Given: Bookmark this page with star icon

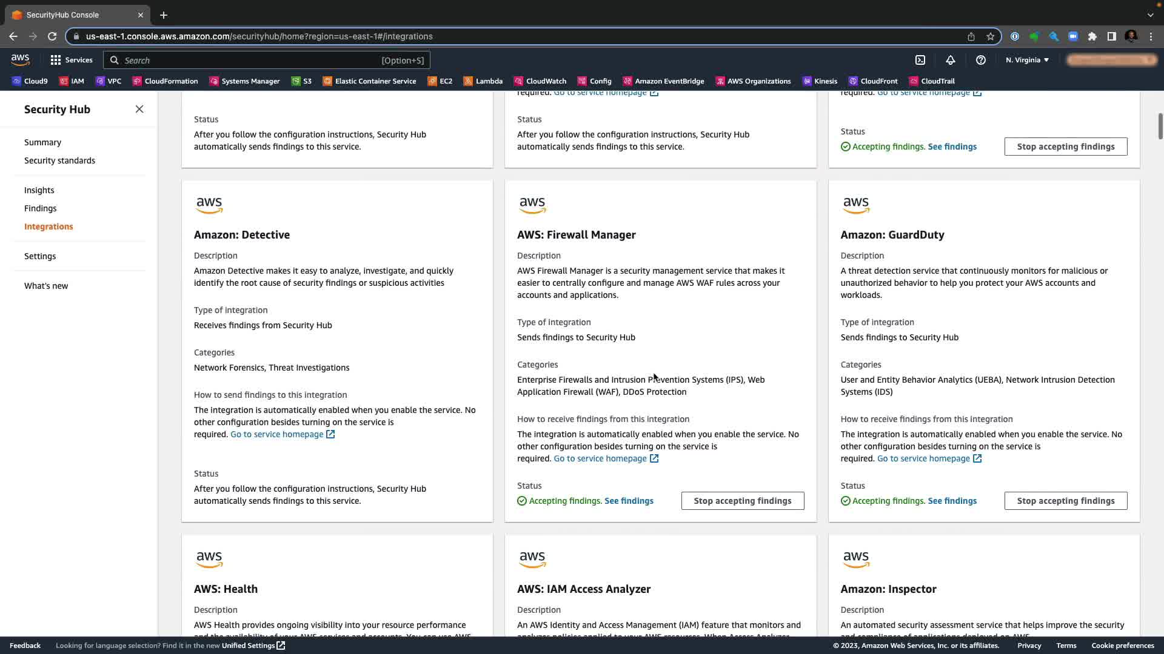Looking at the screenshot, I should click(991, 36).
